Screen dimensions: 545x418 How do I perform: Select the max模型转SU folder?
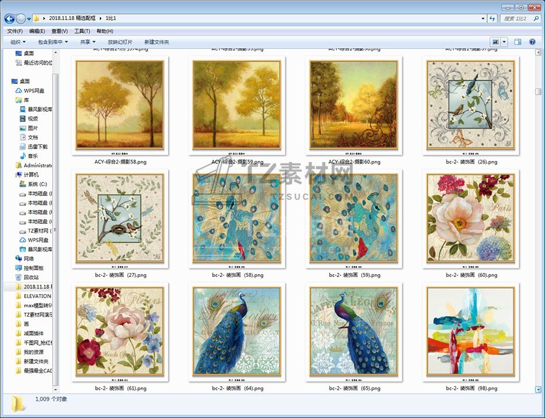pos(34,306)
